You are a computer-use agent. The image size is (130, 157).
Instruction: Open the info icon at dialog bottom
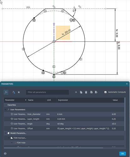point(5,154)
